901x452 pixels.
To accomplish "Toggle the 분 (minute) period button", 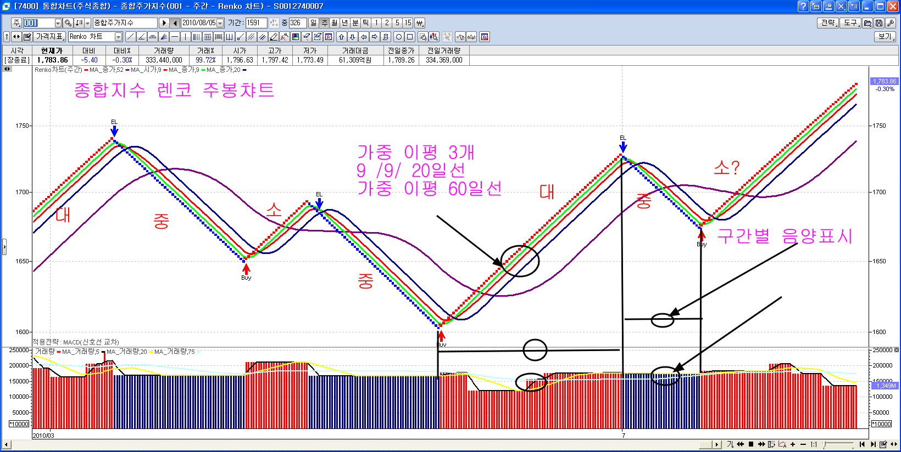I will (x=355, y=23).
